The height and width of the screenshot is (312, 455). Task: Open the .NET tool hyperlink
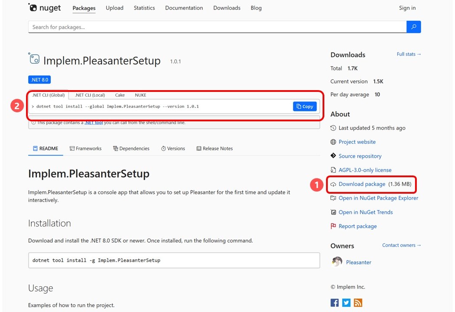point(94,123)
